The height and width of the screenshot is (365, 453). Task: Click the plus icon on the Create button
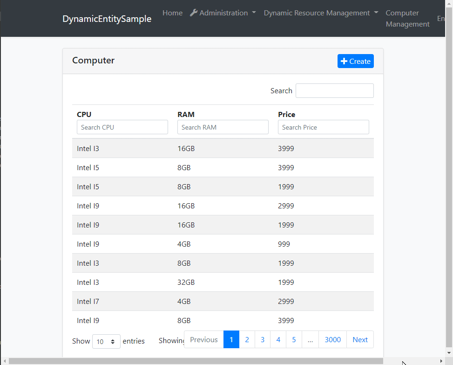(x=344, y=61)
